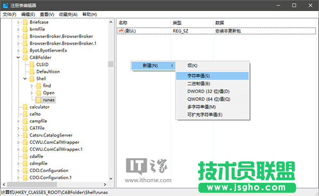The width and height of the screenshot is (319, 196).
Task: Click the Shell folder icon
Action: pos(32,79)
